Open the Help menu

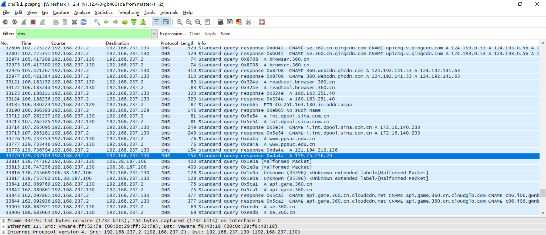point(188,12)
